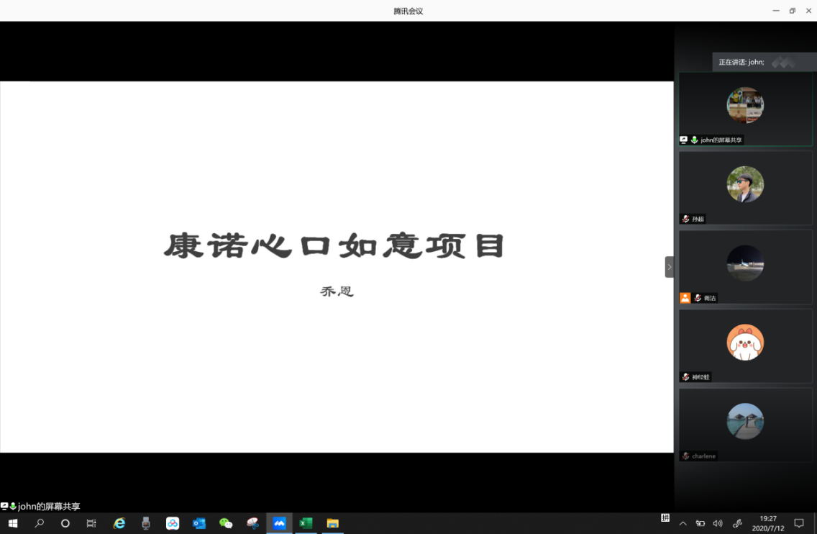Click the muted mic icon beside charlene

tap(686, 456)
